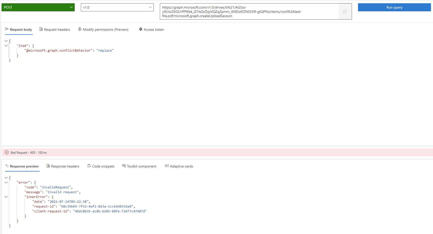Collapse the error object in the response preview
Viewport: 433px width, 234px height.
click(6, 182)
